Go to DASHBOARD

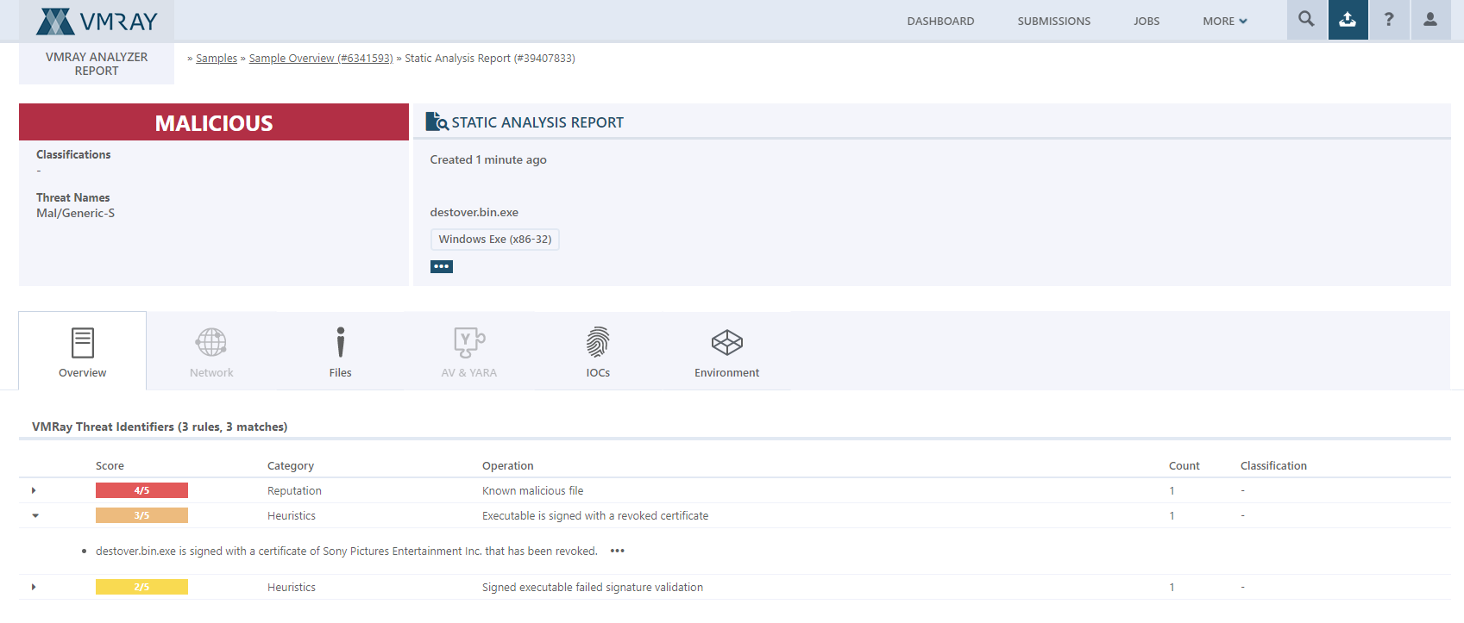[940, 21]
